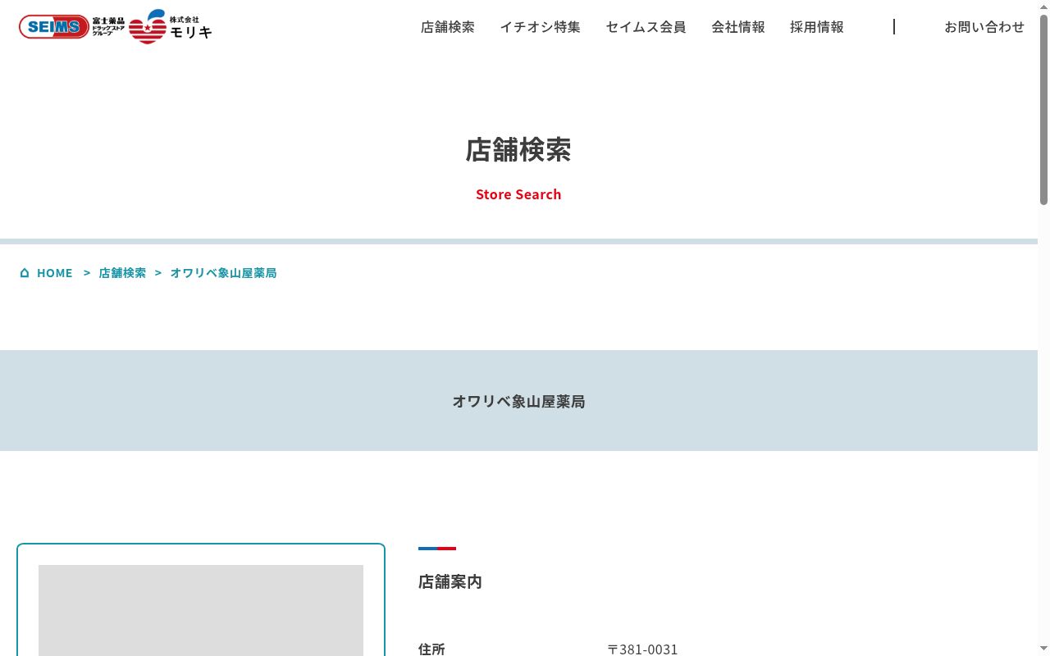Click the オワリベ象山屋薬局 store name banner

(x=518, y=401)
